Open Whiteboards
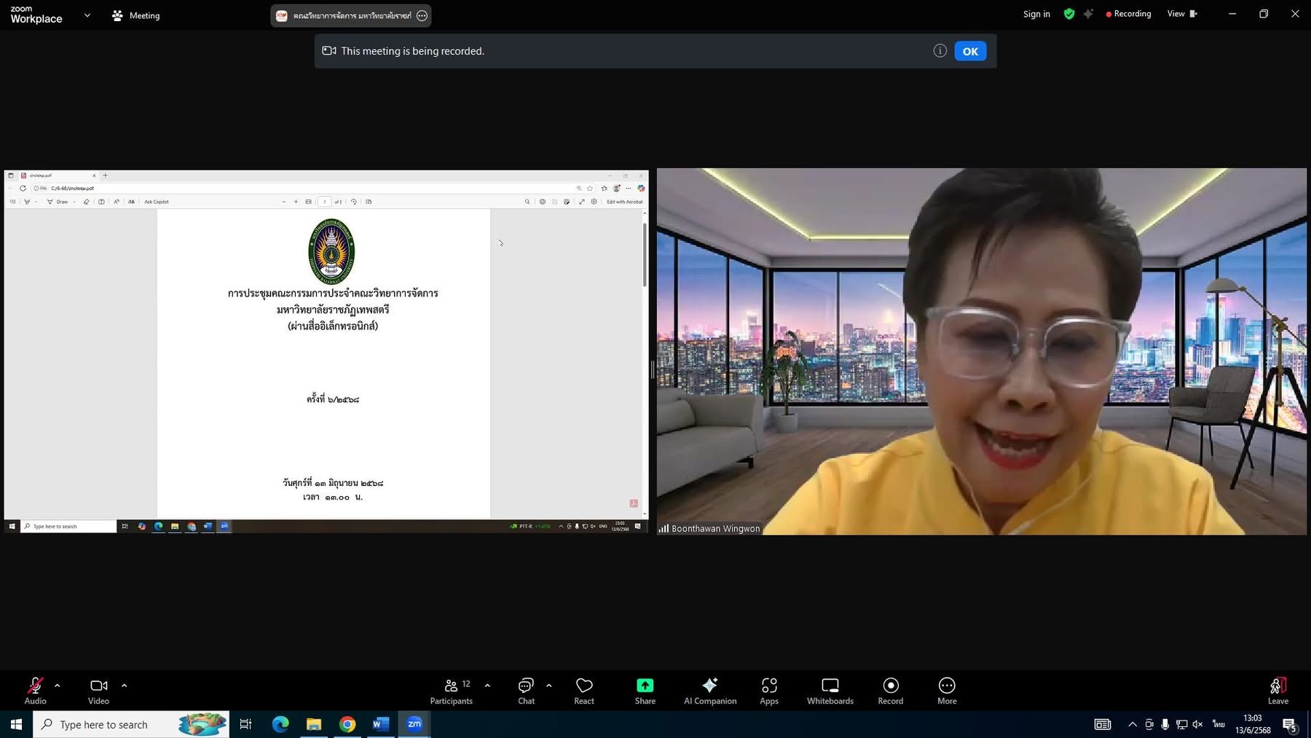The height and width of the screenshot is (738, 1311). (830, 690)
